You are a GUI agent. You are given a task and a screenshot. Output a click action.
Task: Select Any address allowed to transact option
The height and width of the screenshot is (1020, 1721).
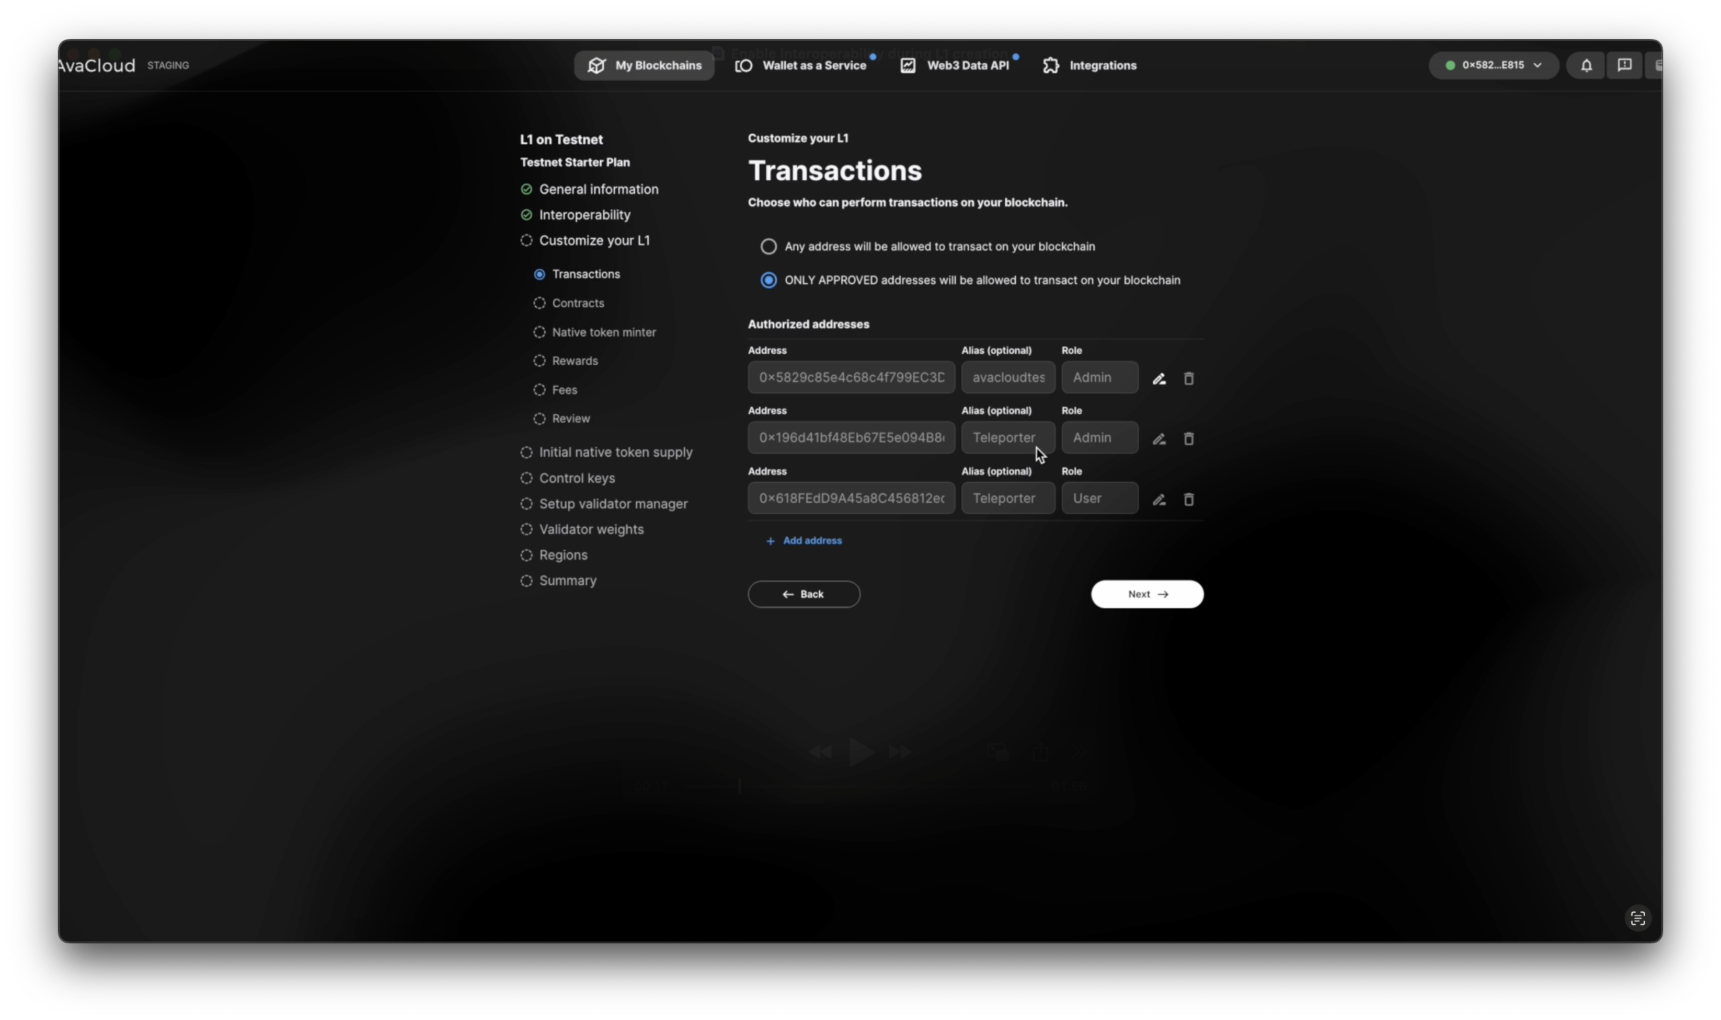click(768, 246)
